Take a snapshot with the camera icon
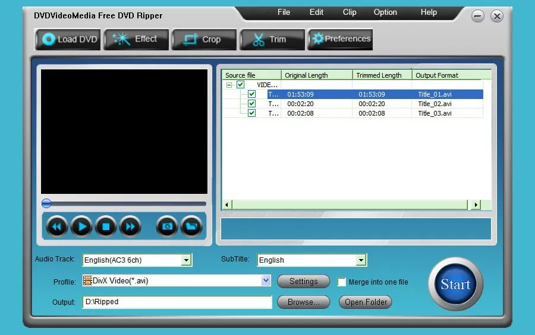Image resolution: width=535 pixels, height=335 pixels. (x=167, y=226)
